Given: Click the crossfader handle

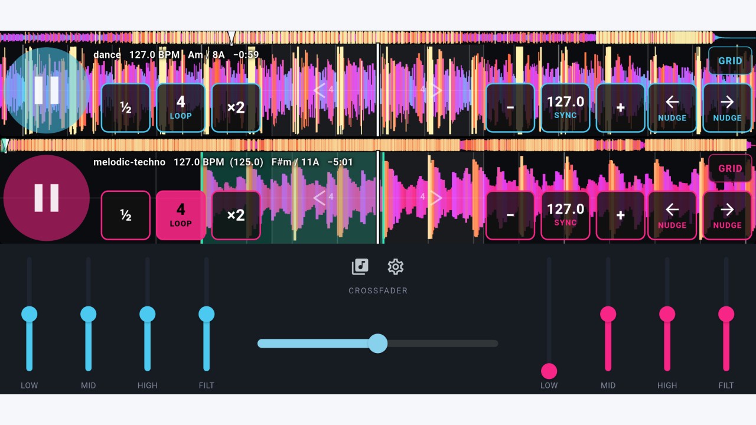Looking at the screenshot, I should click(378, 343).
